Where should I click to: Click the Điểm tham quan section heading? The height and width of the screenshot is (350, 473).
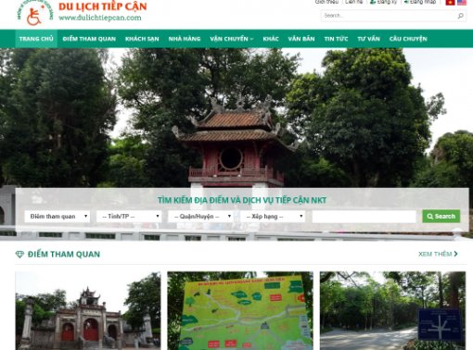coord(64,255)
